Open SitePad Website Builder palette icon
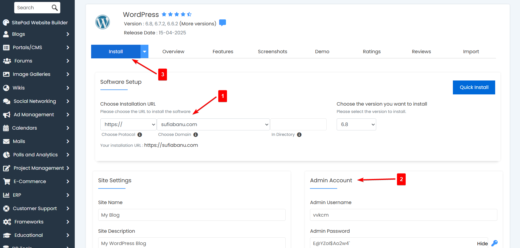The image size is (520, 248). click(x=6, y=22)
